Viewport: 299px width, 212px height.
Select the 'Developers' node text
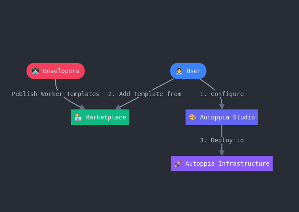coord(61,71)
